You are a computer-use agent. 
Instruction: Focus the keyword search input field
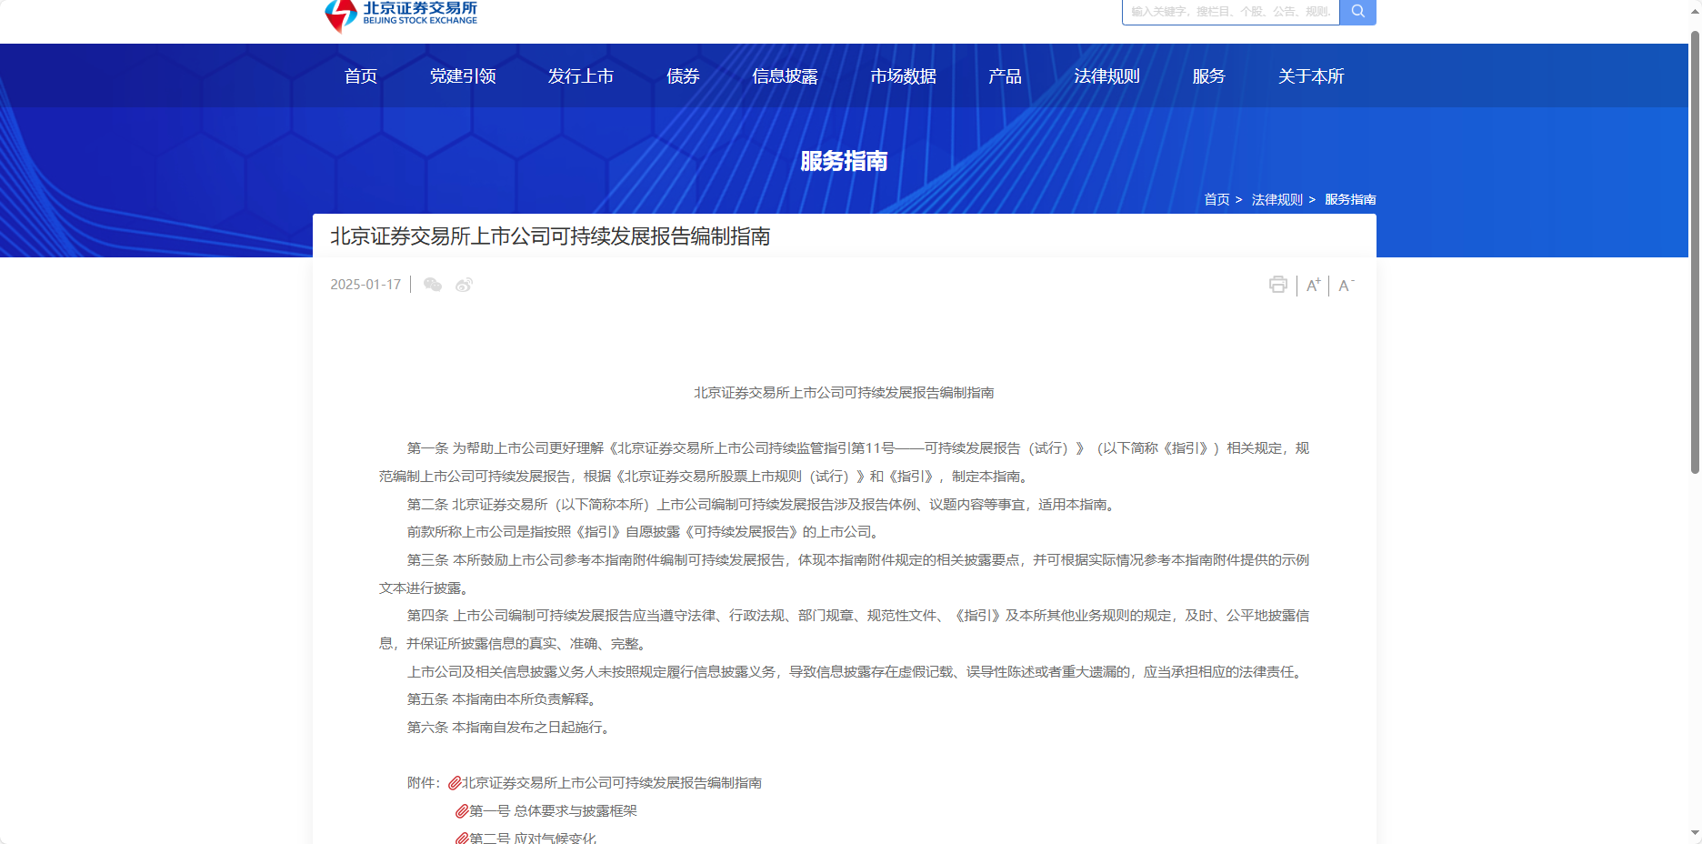[x=1231, y=12]
